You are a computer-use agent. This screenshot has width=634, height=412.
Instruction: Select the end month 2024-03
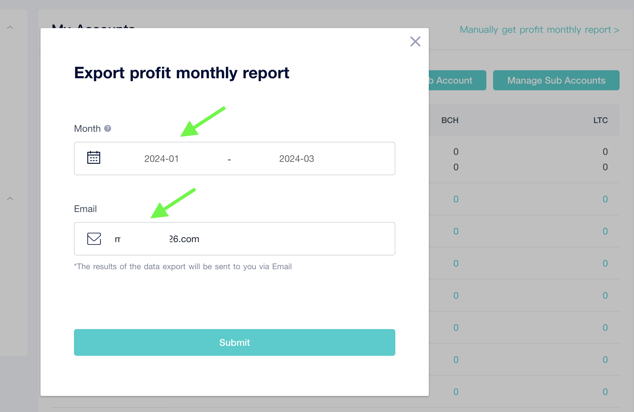pos(297,159)
